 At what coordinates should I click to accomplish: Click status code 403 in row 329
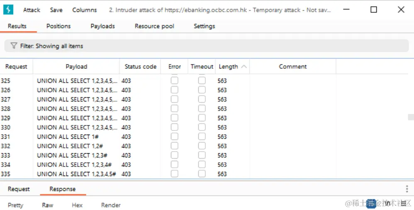tap(126, 118)
